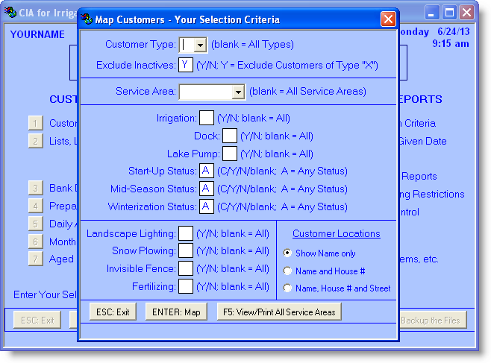491x363 pixels.
Task: Click F5: View/Print All Service Areas
Action: point(279,312)
